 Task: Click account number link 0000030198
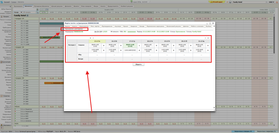78,32
